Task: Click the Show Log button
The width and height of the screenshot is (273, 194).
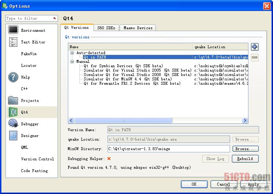Action: point(215,159)
